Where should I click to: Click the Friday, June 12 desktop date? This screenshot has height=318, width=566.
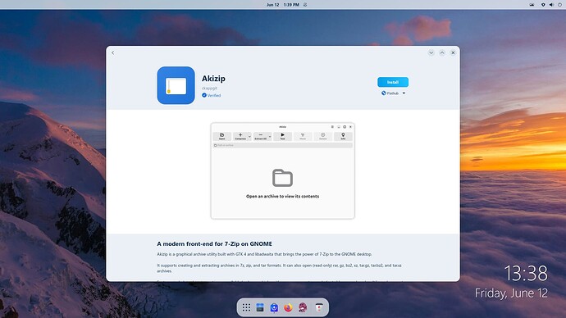coord(511,293)
